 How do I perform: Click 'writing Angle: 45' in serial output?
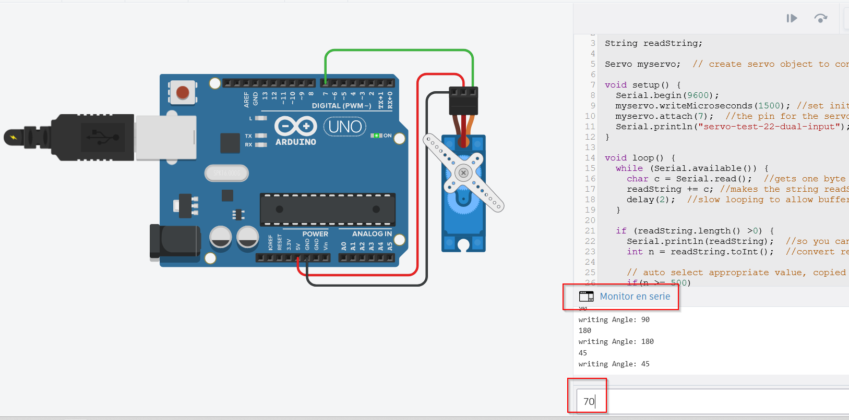point(614,364)
